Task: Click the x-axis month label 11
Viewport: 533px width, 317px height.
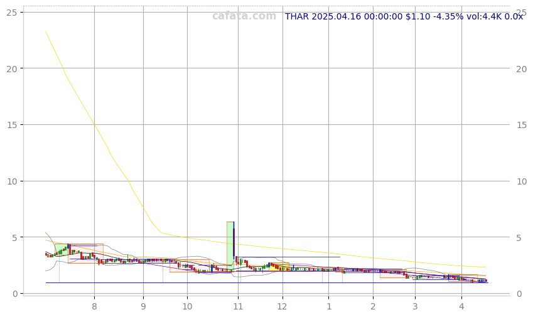Action: coord(238,306)
